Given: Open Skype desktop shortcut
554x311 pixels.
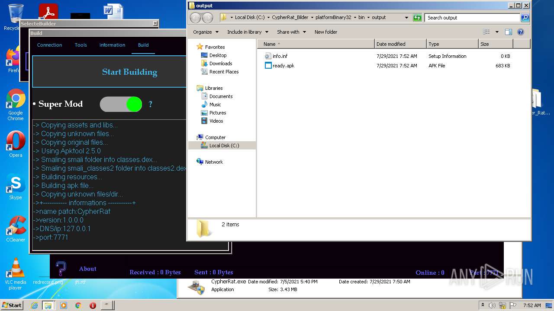Looking at the screenshot, I should (x=16, y=187).
